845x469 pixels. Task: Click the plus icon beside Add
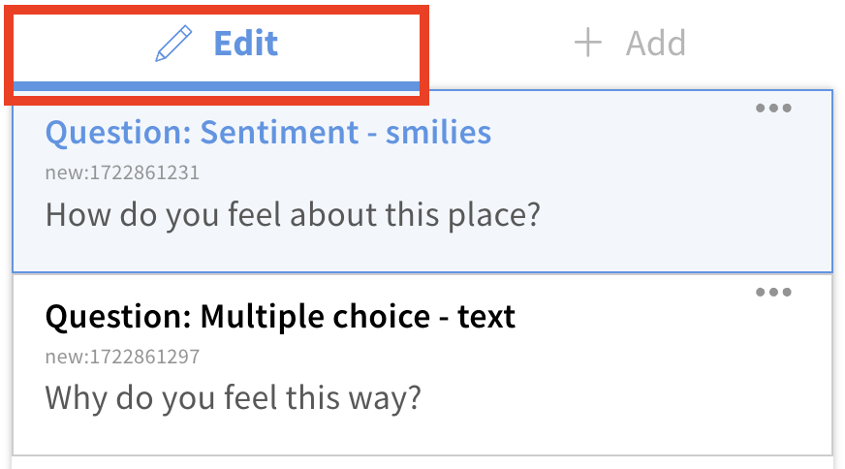point(588,44)
